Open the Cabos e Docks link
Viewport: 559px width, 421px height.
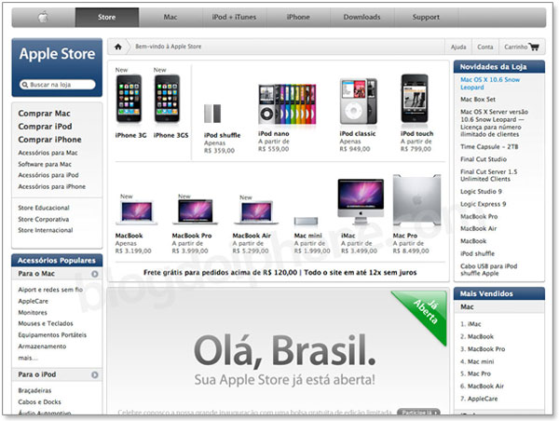coord(39,402)
